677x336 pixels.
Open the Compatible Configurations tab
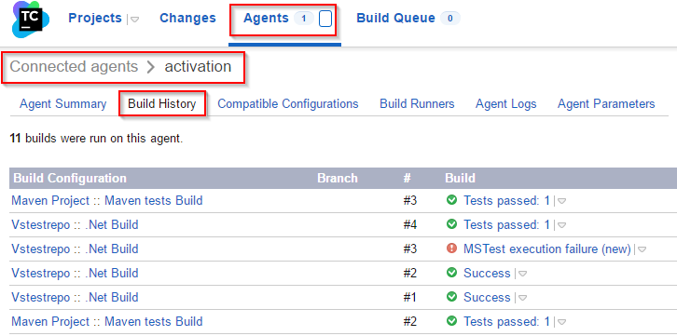tap(288, 104)
